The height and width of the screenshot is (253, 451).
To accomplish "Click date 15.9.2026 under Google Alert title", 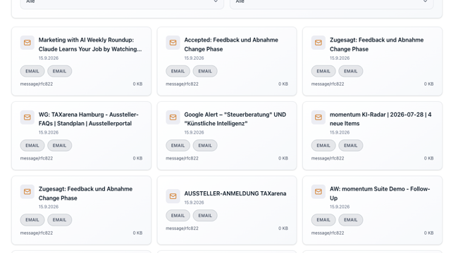I will 194,133.
